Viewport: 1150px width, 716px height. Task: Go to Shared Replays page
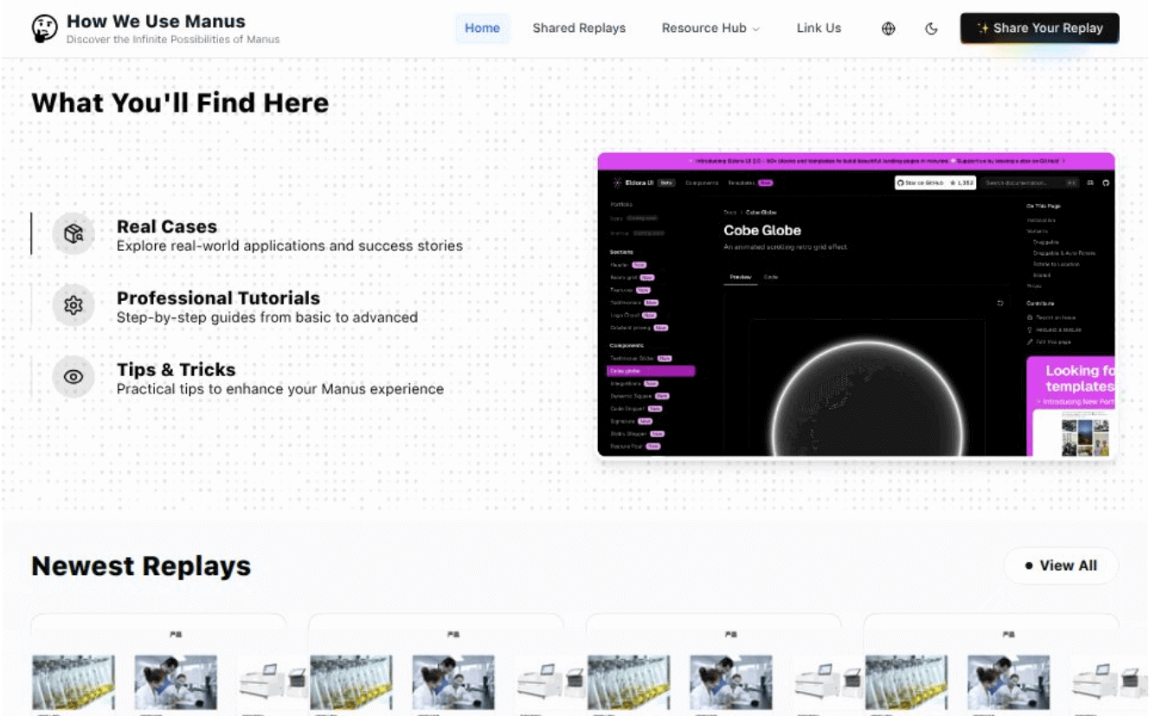579,29
